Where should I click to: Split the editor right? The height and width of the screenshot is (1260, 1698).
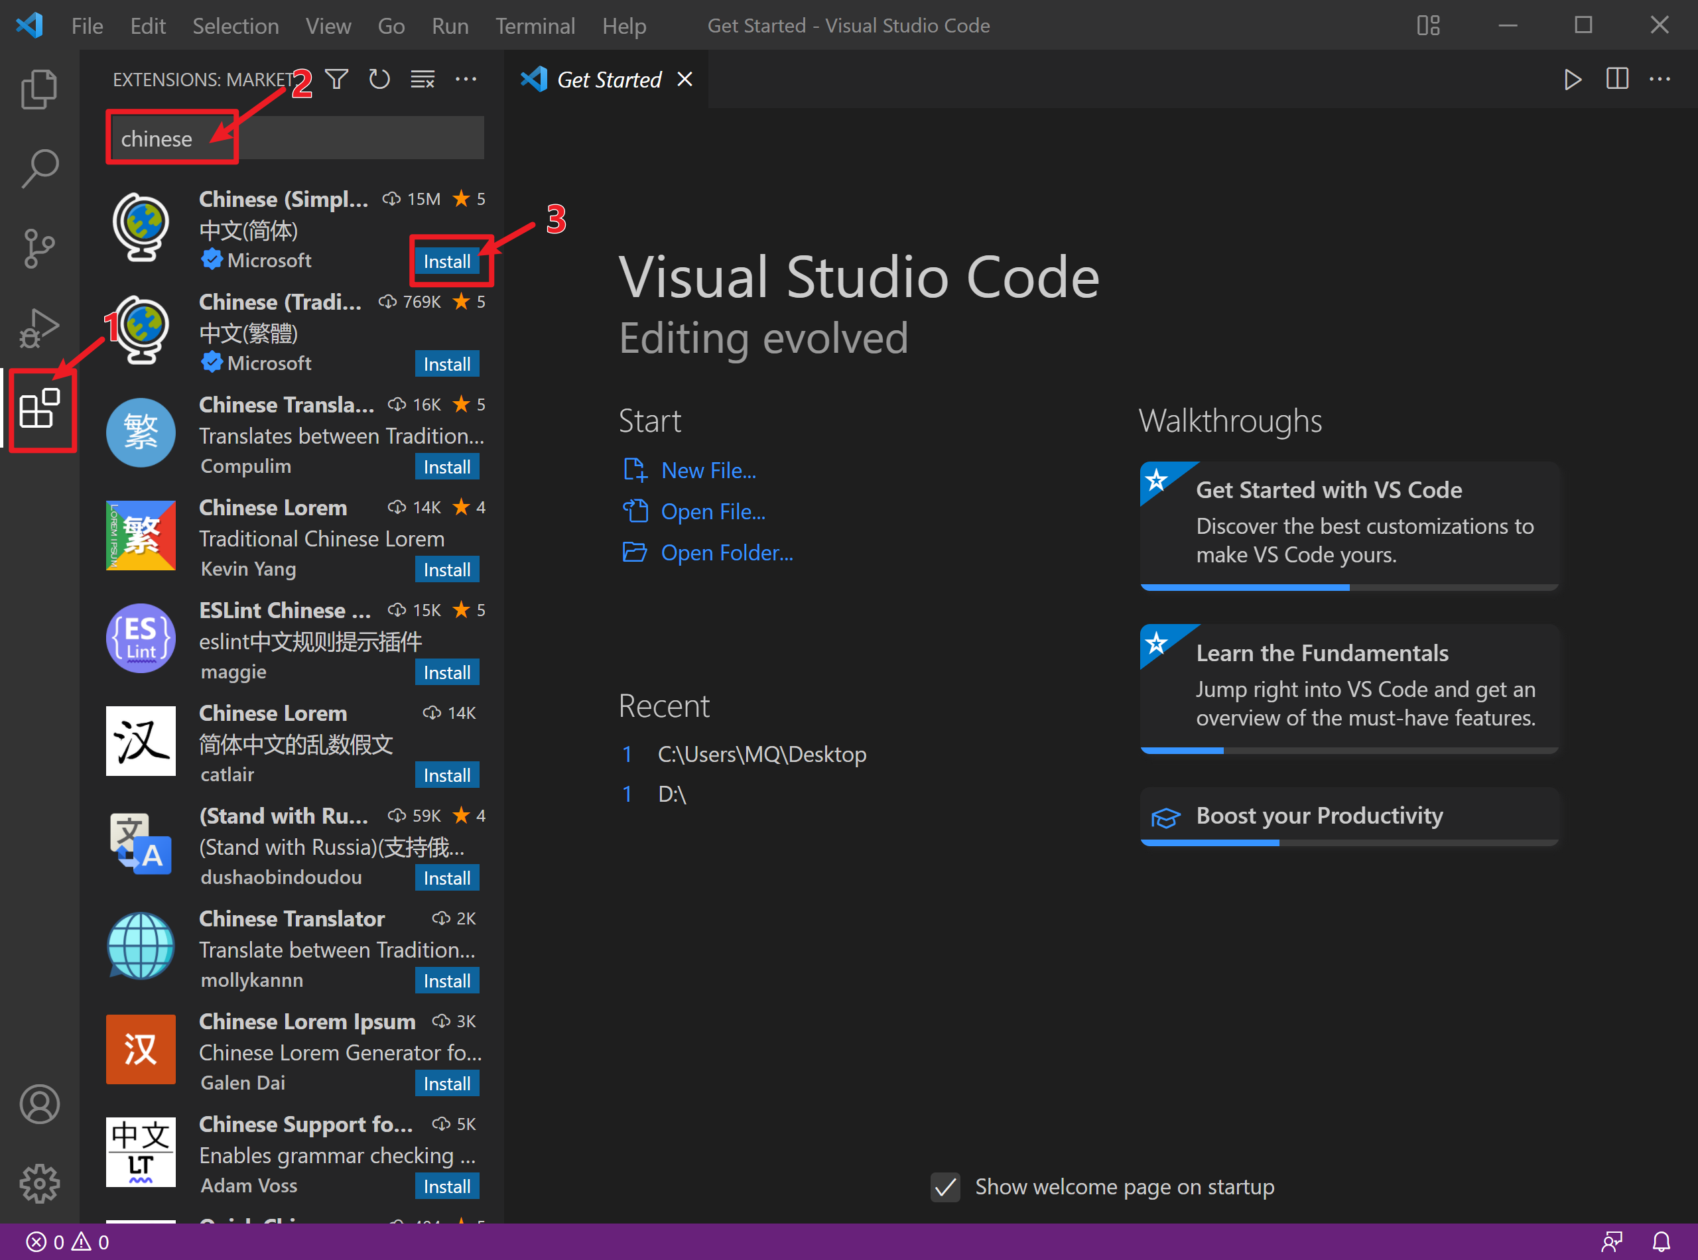1616,80
